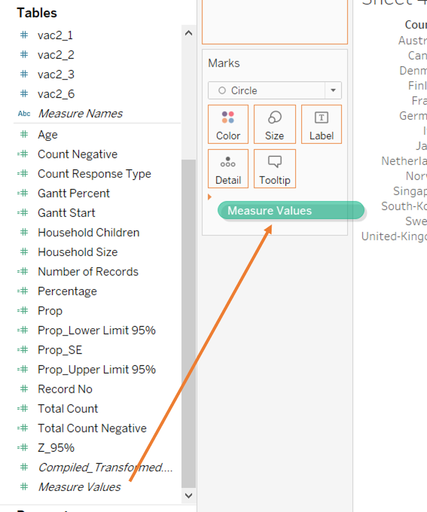This screenshot has width=427, height=512.
Task: Click the calculated-field icon beside Gantt Percent
Action: [x=23, y=193]
